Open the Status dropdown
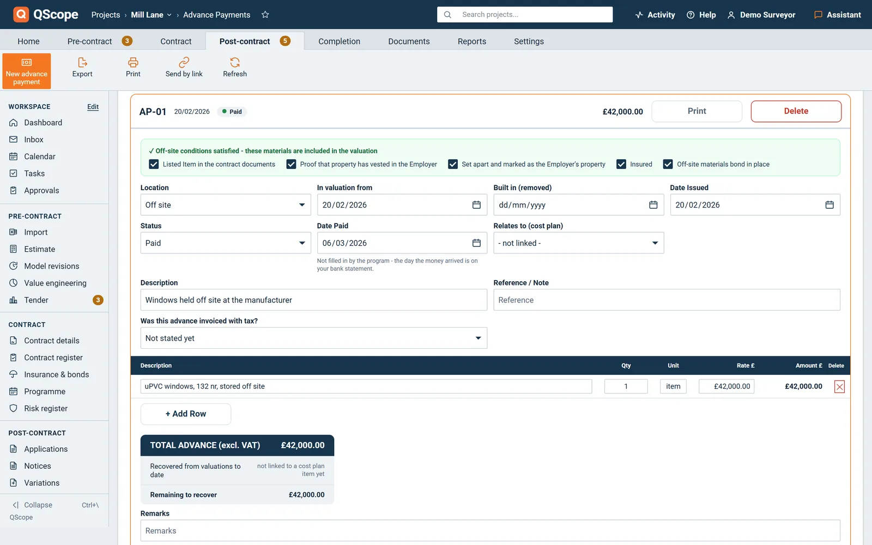This screenshot has height=545, width=872. click(x=226, y=243)
